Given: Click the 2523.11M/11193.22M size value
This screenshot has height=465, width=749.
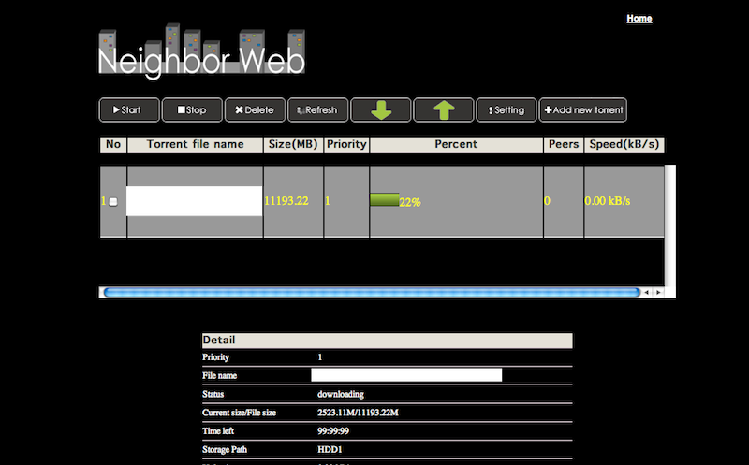Looking at the screenshot, I should (x=358, y=413).
